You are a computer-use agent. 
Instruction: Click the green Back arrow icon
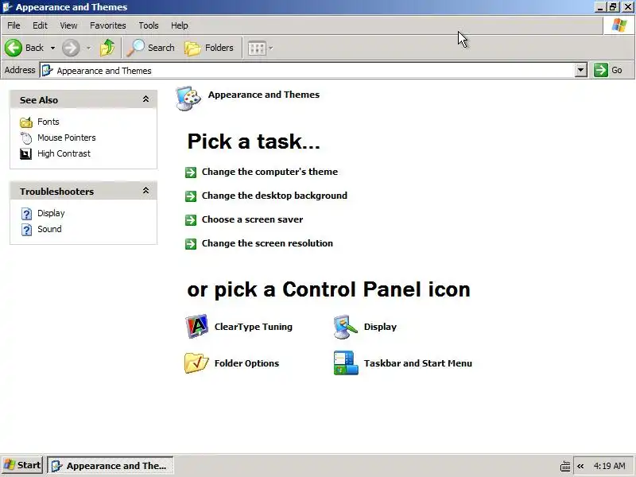14,48
